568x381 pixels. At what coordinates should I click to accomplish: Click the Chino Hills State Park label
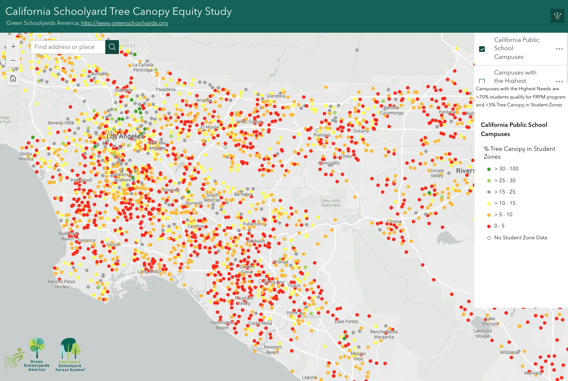point(330,203)
